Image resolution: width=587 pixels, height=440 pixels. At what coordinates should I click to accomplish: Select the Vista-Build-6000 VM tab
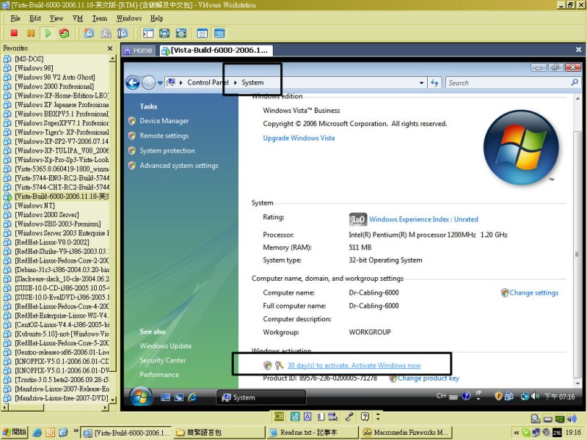click(x=215, y=50)
